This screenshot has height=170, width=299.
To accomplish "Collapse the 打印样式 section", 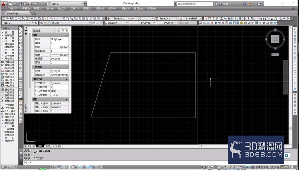I will tap(66, 79).
